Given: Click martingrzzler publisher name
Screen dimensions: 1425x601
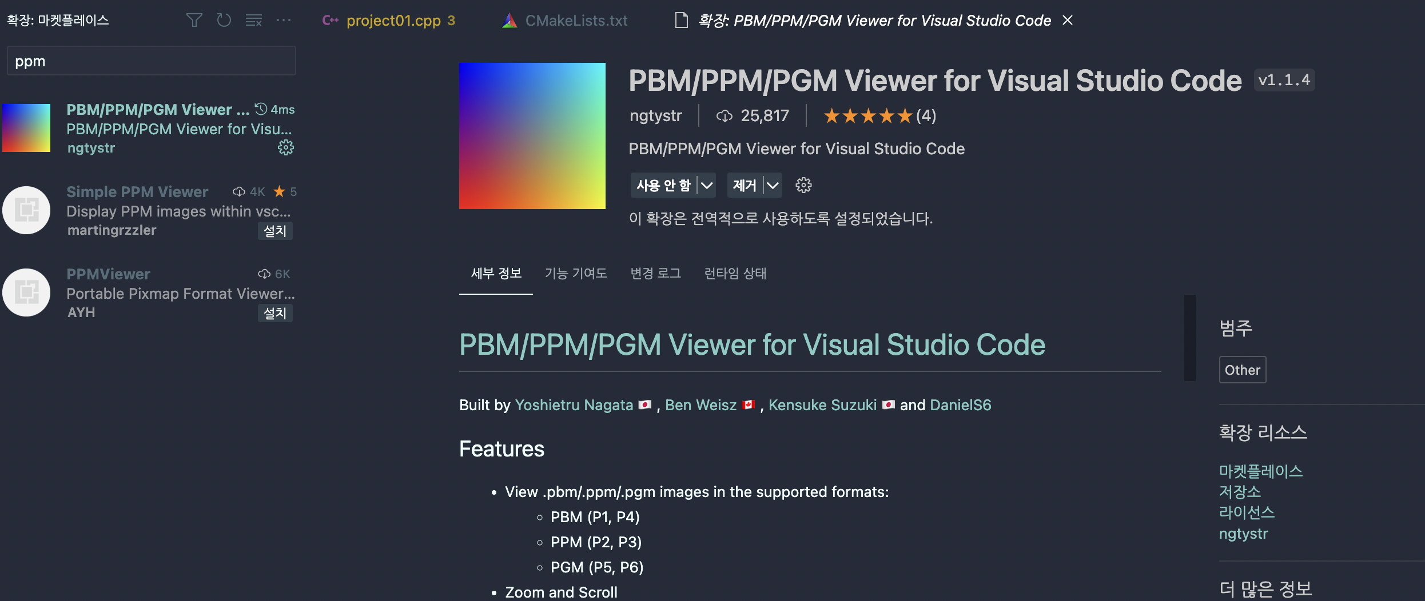Looking at the screenshot, I should point(112,230).
